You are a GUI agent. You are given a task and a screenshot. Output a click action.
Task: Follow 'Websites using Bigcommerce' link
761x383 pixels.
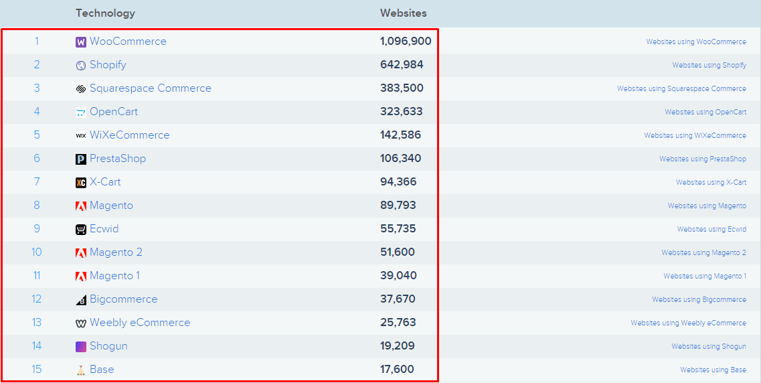[699, 299]
